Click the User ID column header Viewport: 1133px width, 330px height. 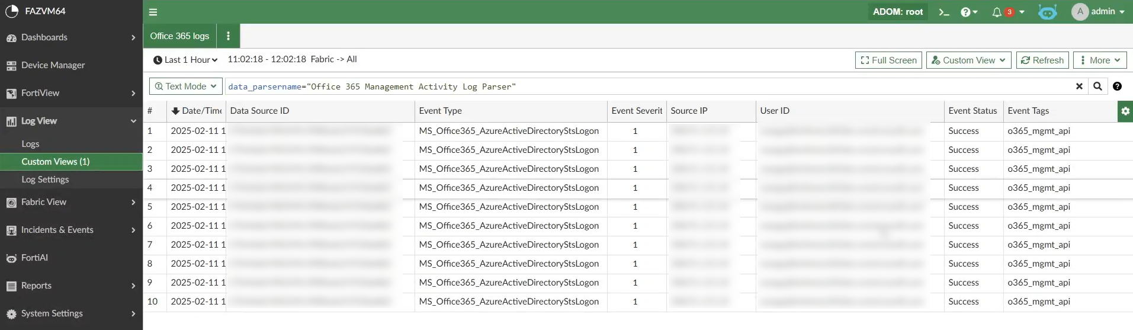[x=849, y=111]
